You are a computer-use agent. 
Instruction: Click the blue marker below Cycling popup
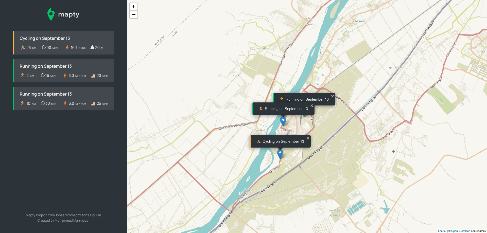click(280, 154)
